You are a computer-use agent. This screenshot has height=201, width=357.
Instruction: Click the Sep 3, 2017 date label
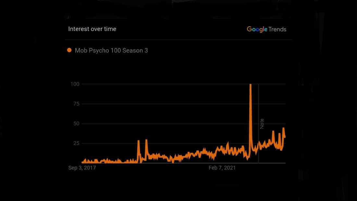tap(82, 168)
